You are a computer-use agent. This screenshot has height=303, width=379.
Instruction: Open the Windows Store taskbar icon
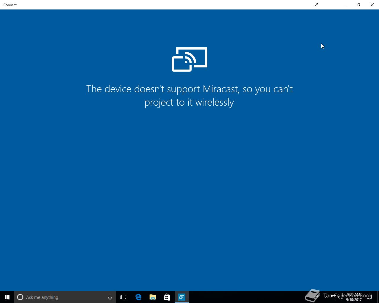[167, 297]
